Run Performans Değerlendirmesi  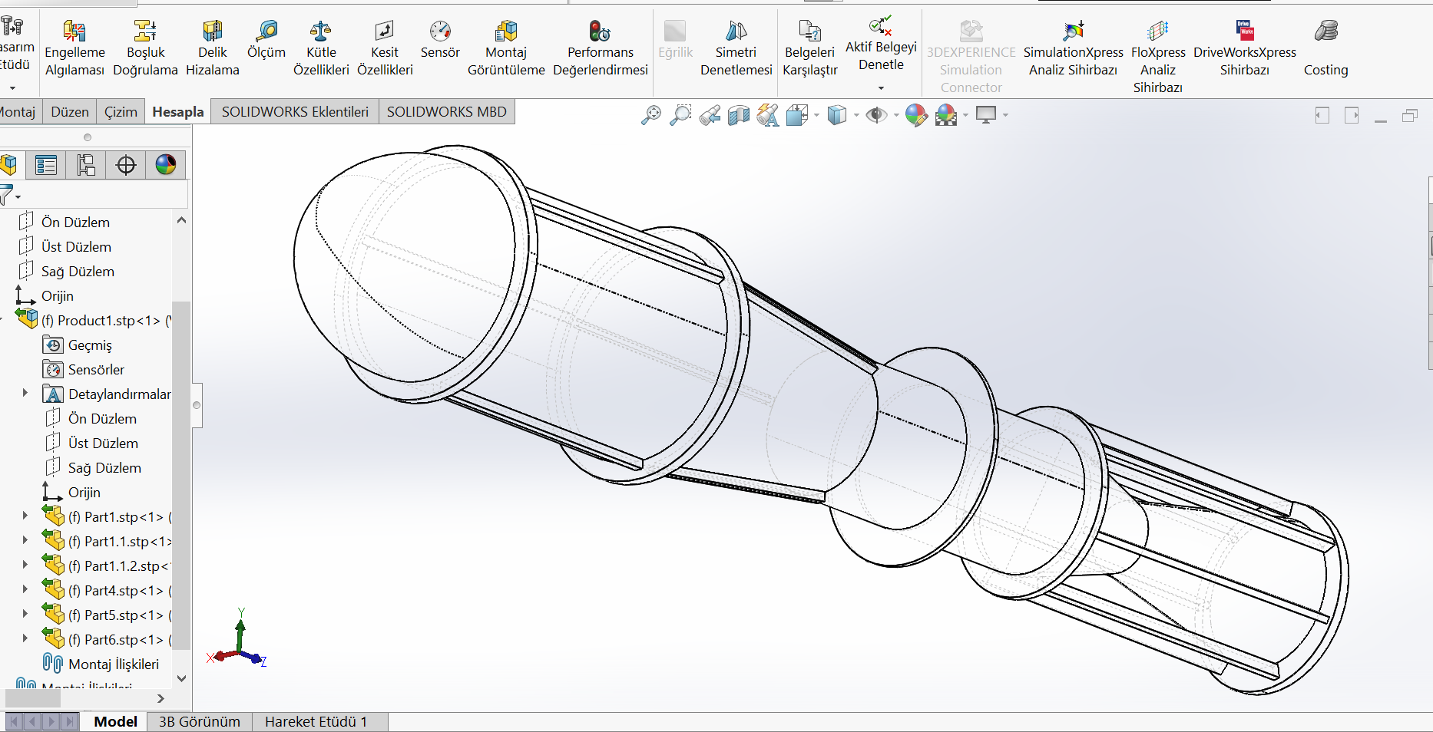tap(601, 48)
